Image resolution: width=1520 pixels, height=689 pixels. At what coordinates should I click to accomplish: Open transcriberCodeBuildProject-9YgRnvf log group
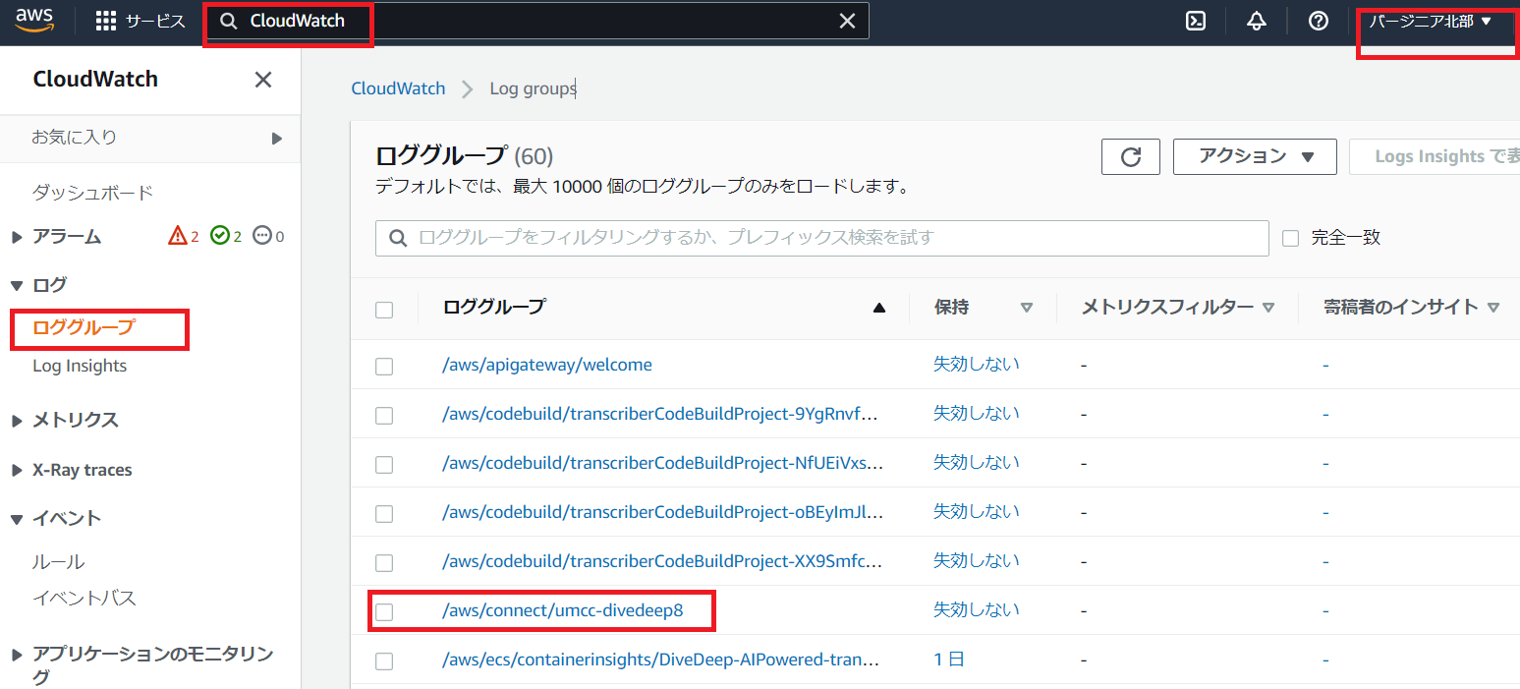[x=658, y=414]
